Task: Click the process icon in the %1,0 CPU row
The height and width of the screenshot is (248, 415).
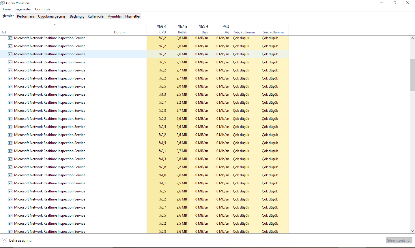Action: 10,175
